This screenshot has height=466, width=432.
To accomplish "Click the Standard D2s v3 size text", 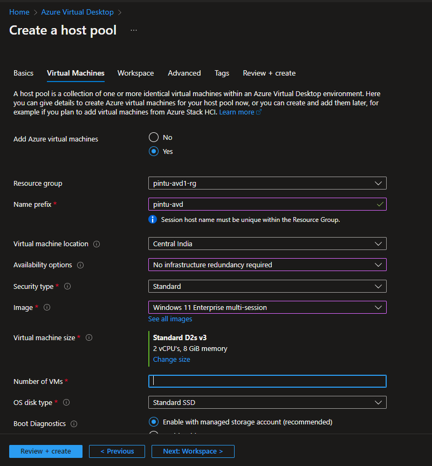I will click(180, 337).
